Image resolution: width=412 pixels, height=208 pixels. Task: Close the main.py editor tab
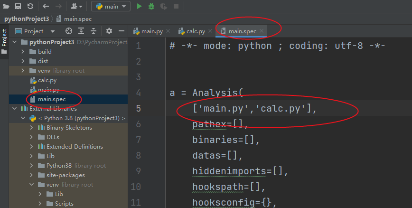tap(168, 31)
